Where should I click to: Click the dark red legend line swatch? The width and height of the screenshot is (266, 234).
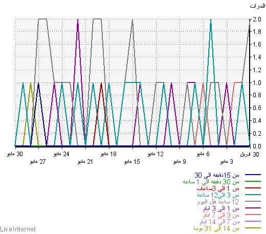253,188
